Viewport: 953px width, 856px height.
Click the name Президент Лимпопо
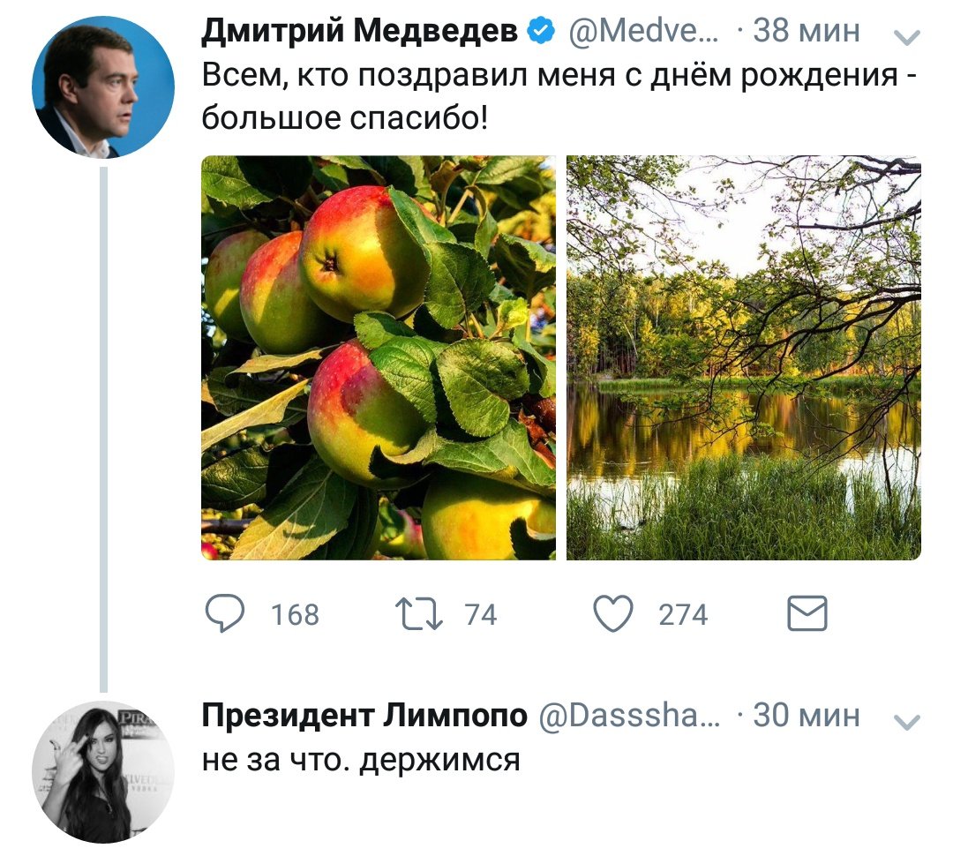click(365, 716)
